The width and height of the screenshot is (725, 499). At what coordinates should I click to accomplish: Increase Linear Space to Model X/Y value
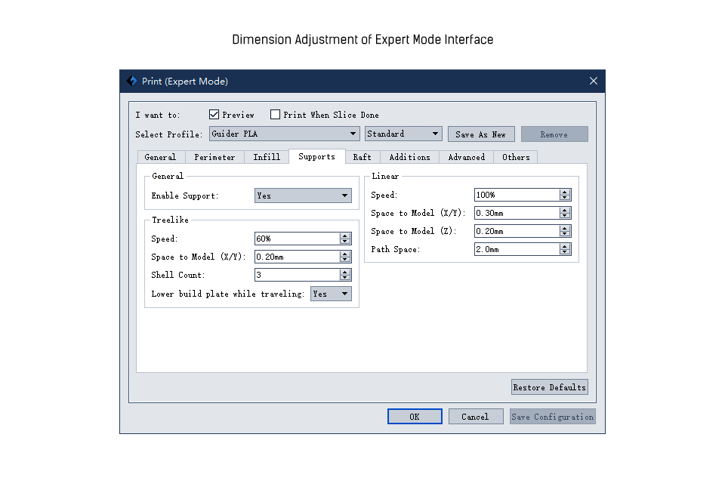click(x=565, y=210)
